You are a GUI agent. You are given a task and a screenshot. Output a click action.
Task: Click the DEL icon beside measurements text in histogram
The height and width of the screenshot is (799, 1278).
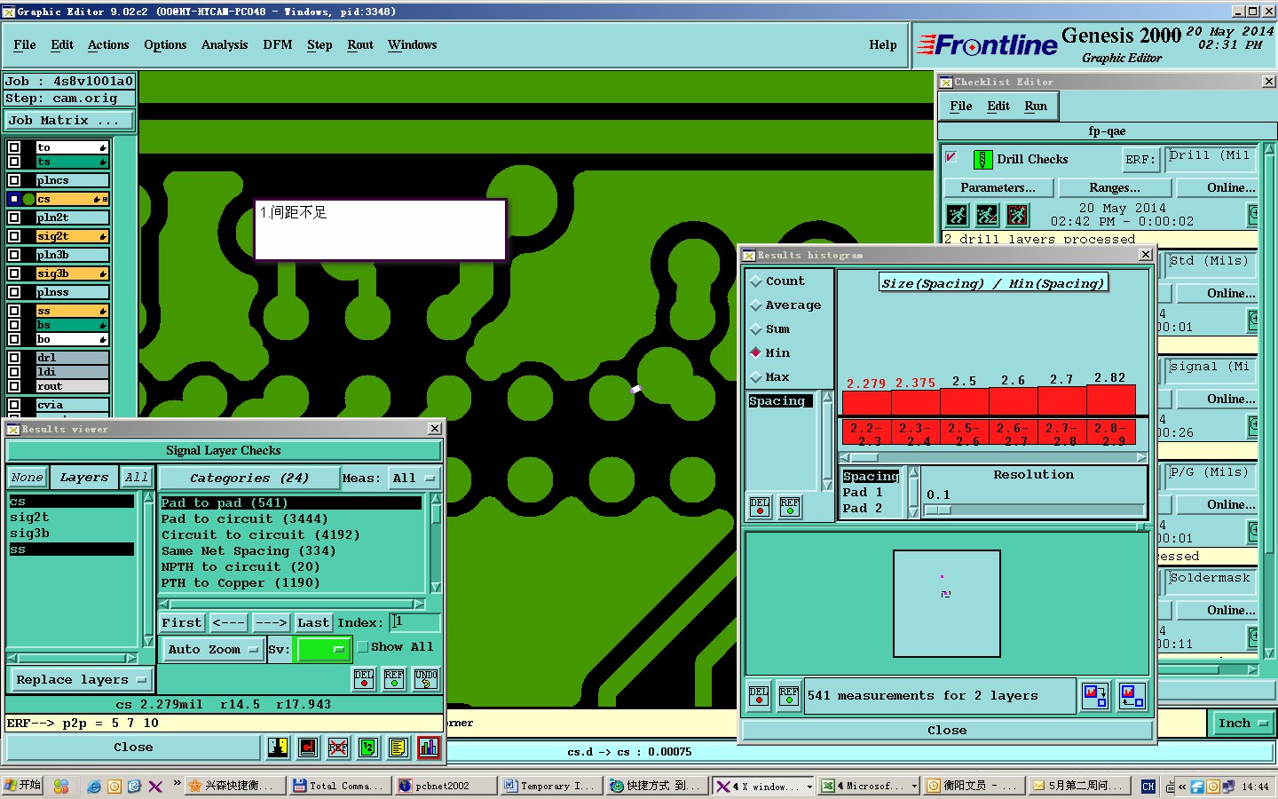tap(760, 696)
